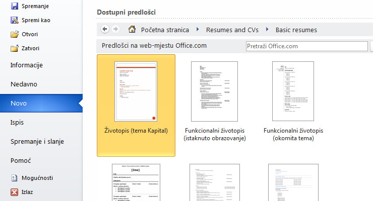
Task: Click the red Izlaz exit icon
Action: click(14, 192)
